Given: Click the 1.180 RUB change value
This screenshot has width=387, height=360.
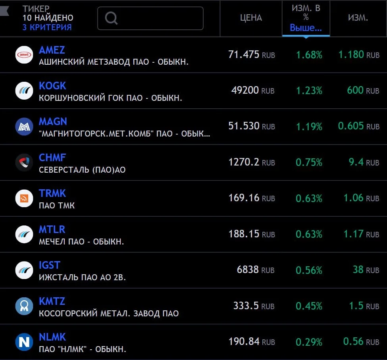Looking at the screenshot, I should [x=359, y=54].
